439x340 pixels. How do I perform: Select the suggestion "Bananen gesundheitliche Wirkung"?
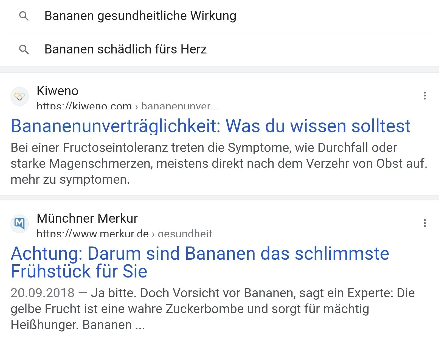pos(140,16)
